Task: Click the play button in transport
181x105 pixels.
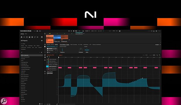Action: coord(71,31)
